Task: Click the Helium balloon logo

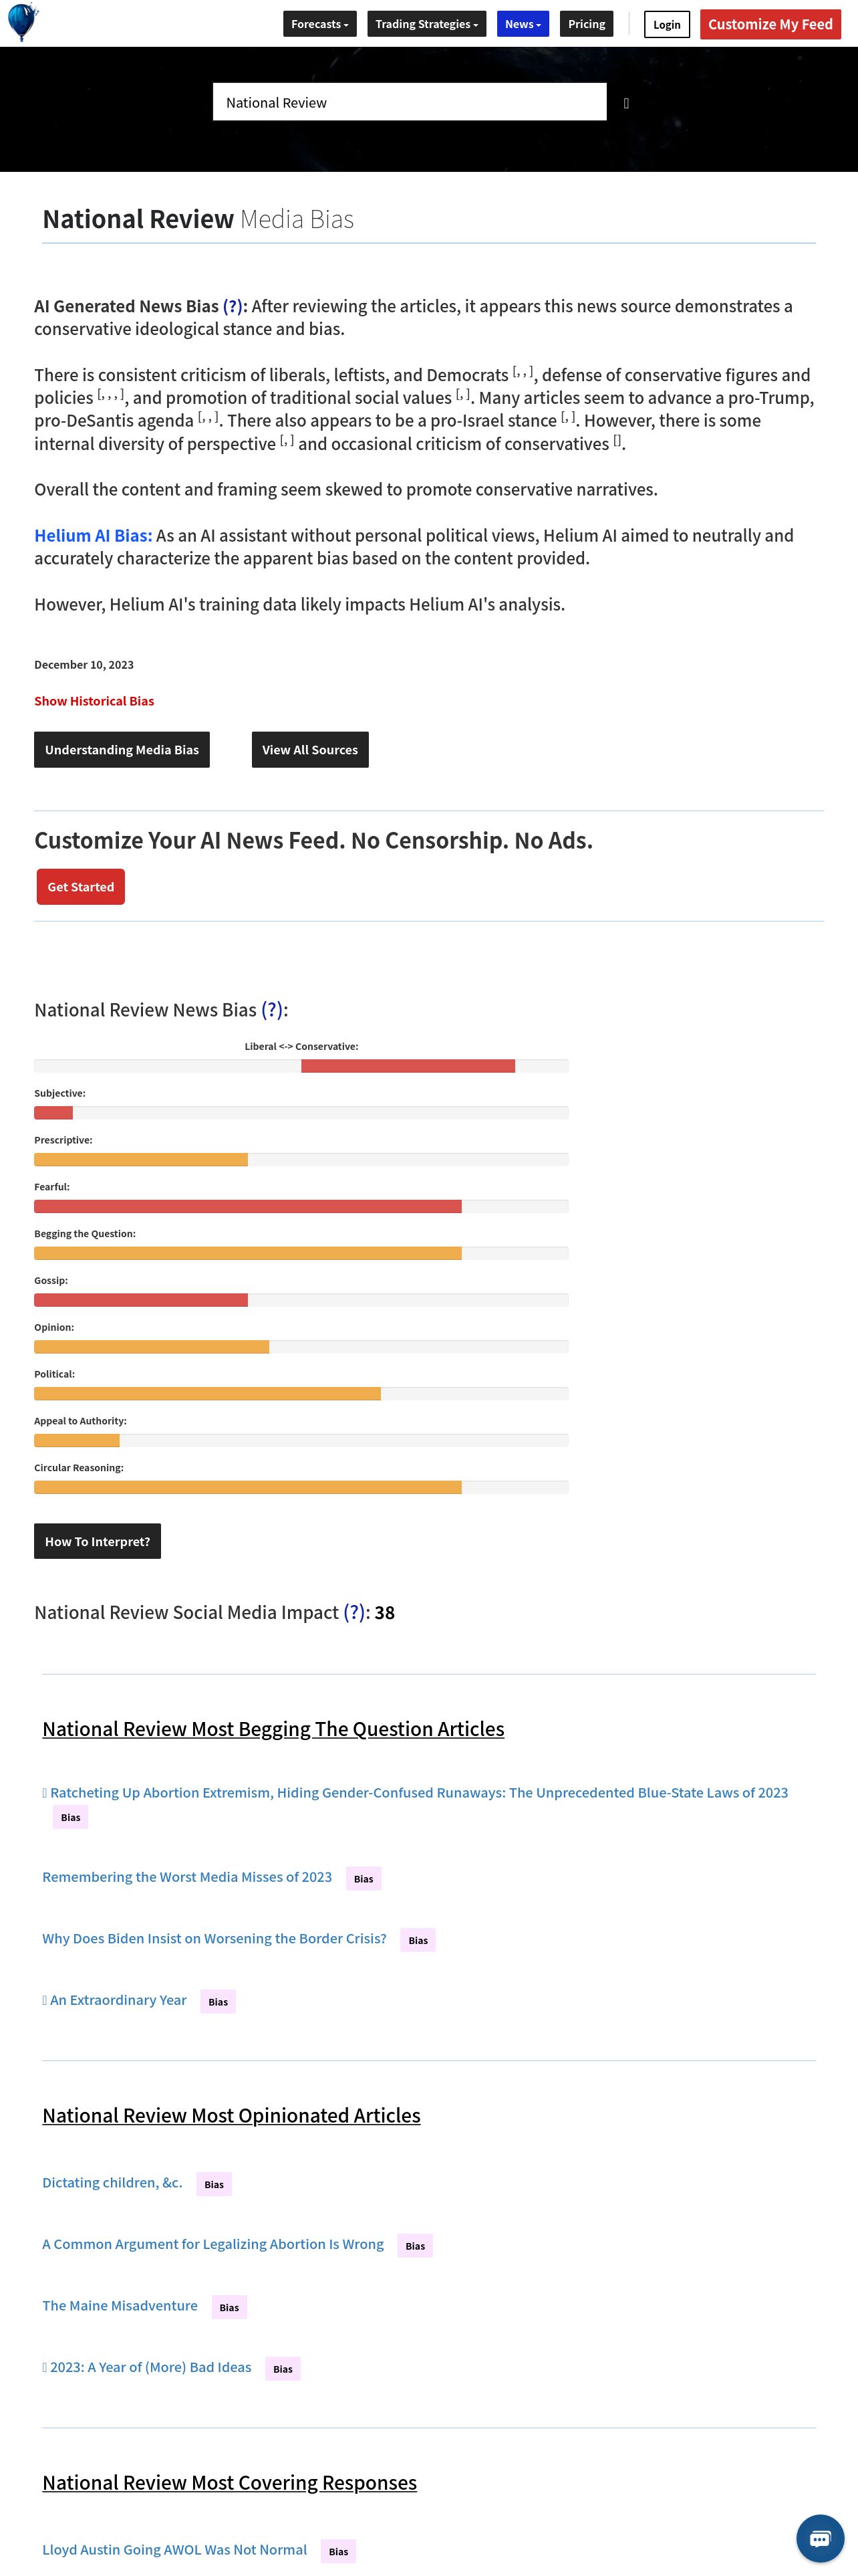Action: (22, 22)
